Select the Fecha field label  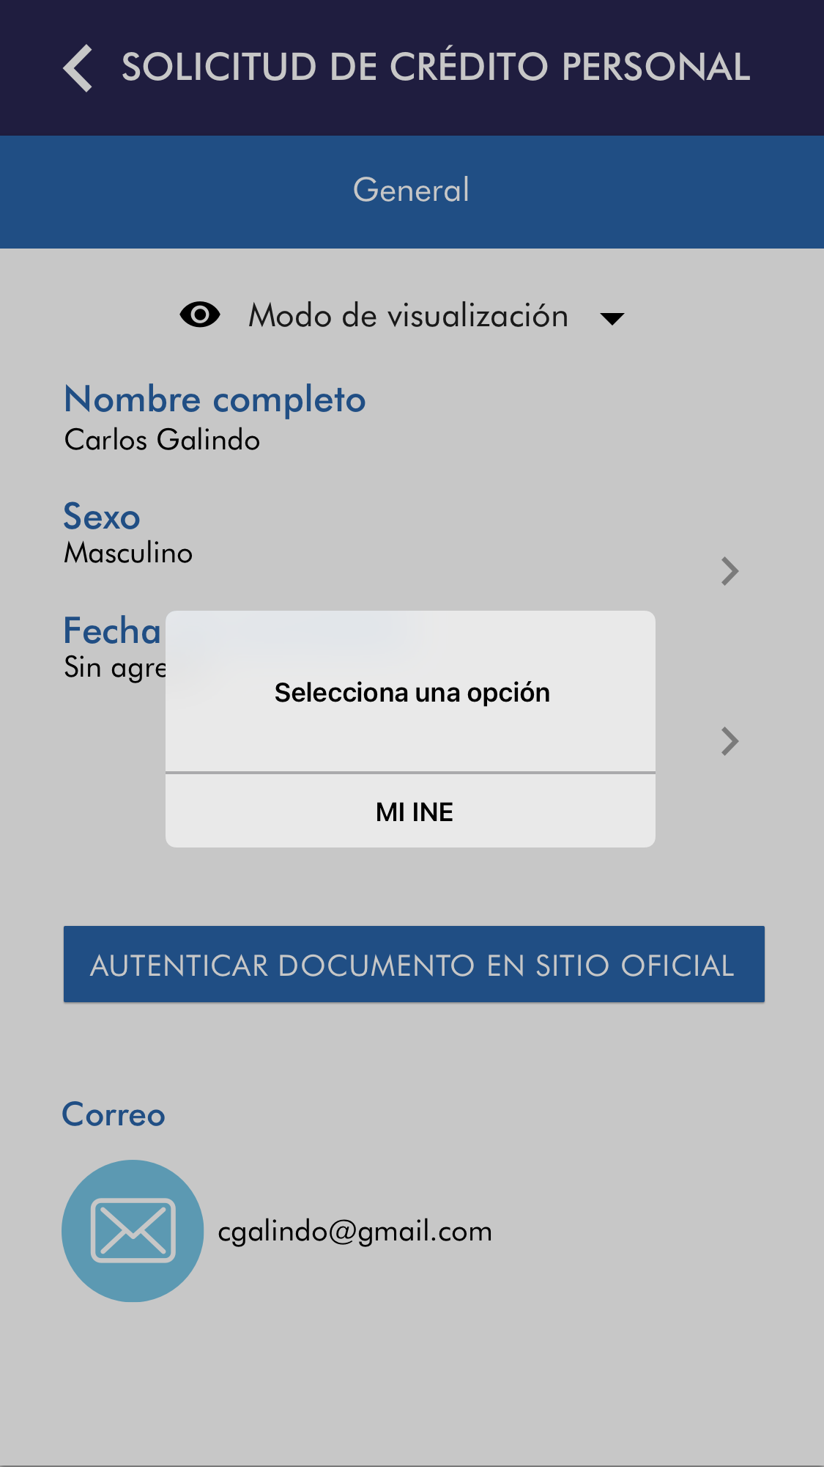click(112, 630)
